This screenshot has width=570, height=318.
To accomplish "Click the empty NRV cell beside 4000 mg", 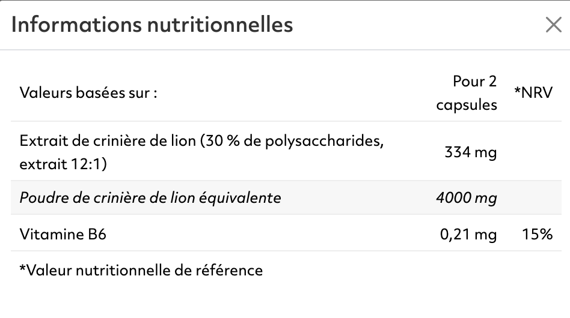I will (x=533, y=197).
